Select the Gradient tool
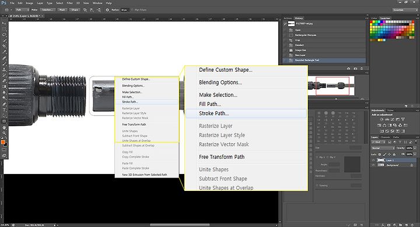This screenshot has height=227, width=420. pos(4,87)
